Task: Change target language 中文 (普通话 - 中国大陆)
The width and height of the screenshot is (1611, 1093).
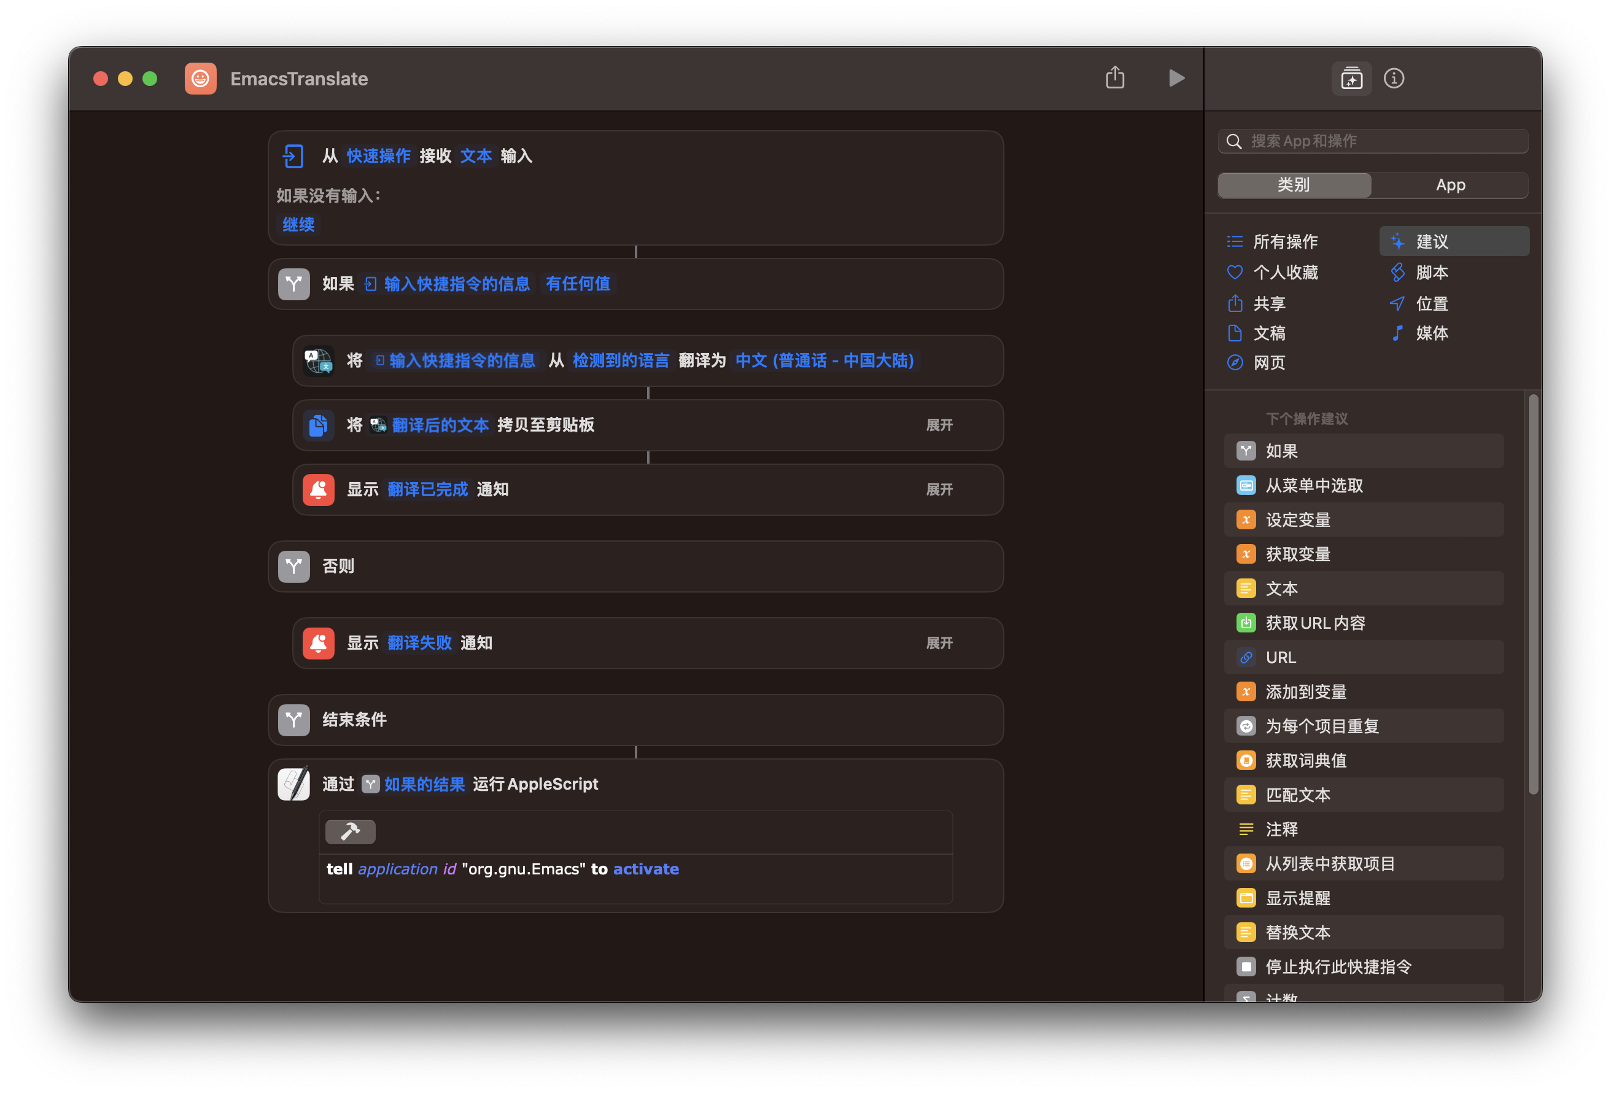Action: pyautogui.click(x=825, y=360)
